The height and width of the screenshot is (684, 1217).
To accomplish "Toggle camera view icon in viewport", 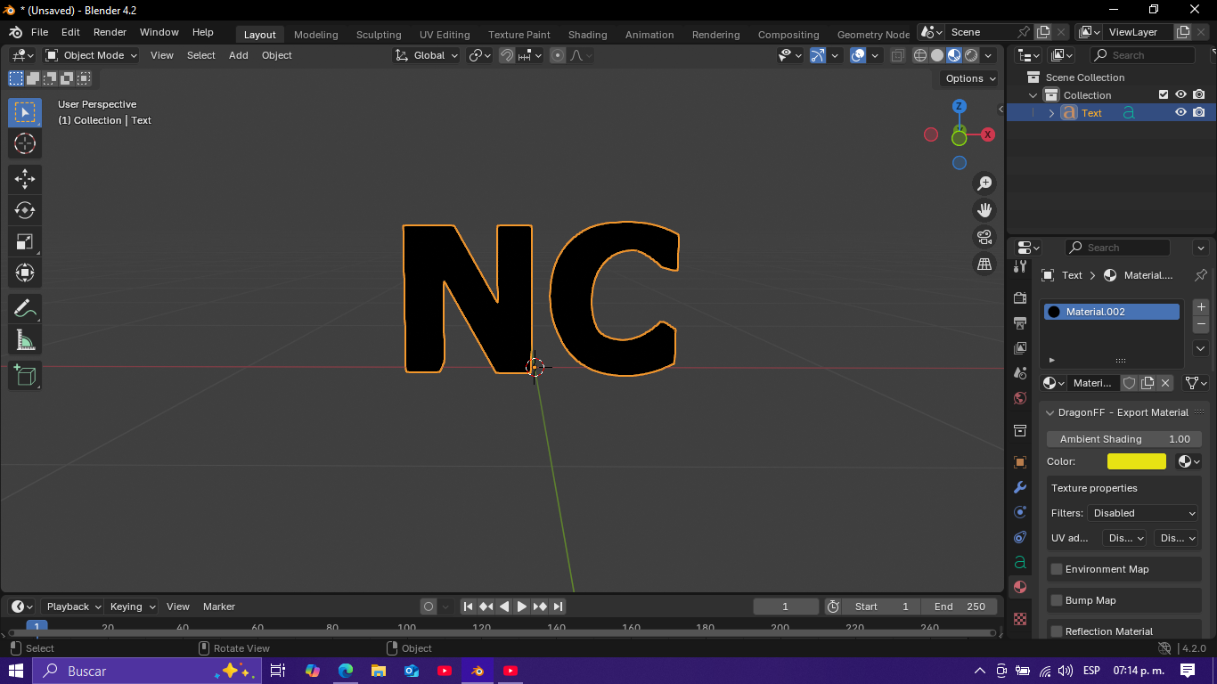I will coord(984,237).
